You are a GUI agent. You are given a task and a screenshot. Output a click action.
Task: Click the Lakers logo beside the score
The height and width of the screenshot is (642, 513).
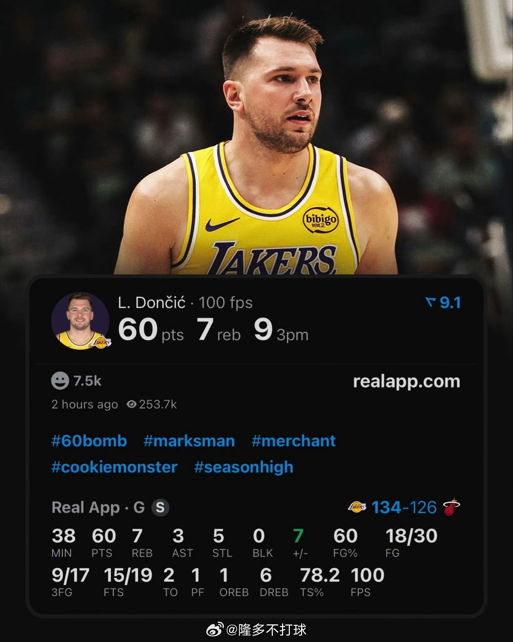(x=357, y=507)
